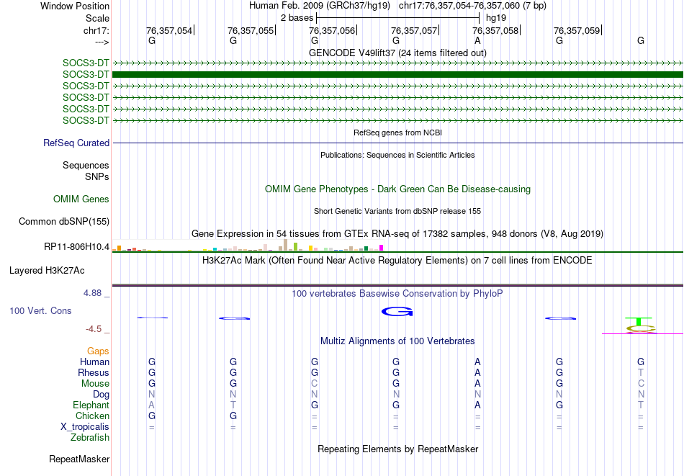This screenshot has height=476, width=684.
Task: Click the lime green bar in the GTEx chart
Action: click(295, 247)
